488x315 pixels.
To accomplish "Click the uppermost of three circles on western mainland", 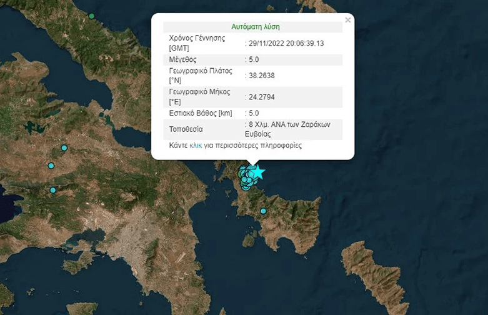I will click(64, 148).
